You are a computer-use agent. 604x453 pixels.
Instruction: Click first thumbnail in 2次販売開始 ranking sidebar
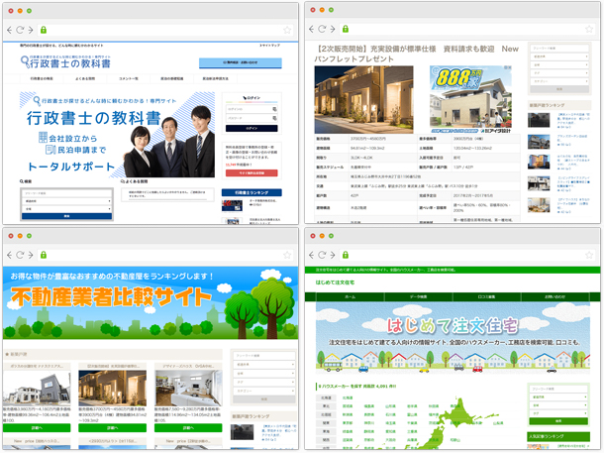coord(539,120)
